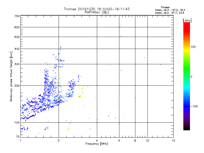Click the red data point near 10 MHz
This screenshot has width=204, height=153.
[x=145, y=58]
